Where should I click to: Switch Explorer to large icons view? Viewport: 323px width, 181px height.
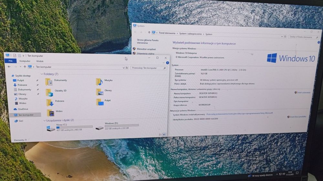coord(164,135)
